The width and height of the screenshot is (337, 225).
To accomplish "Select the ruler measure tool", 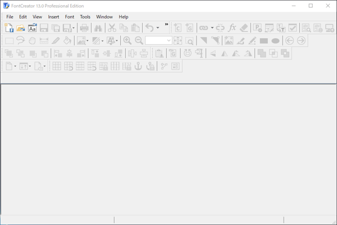I will coord(44,41).
